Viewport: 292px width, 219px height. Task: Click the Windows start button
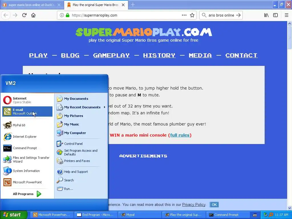13,215
